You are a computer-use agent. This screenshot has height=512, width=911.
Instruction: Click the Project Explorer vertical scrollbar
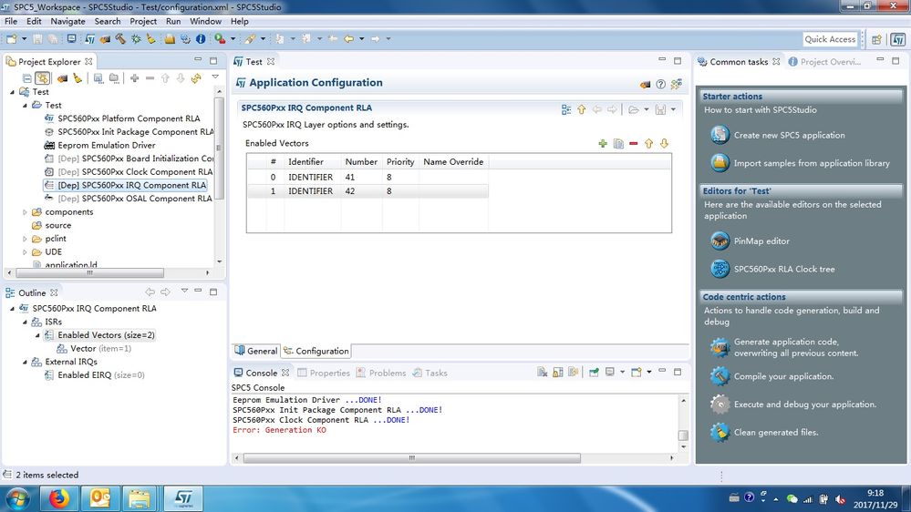[x=219, y=148]
